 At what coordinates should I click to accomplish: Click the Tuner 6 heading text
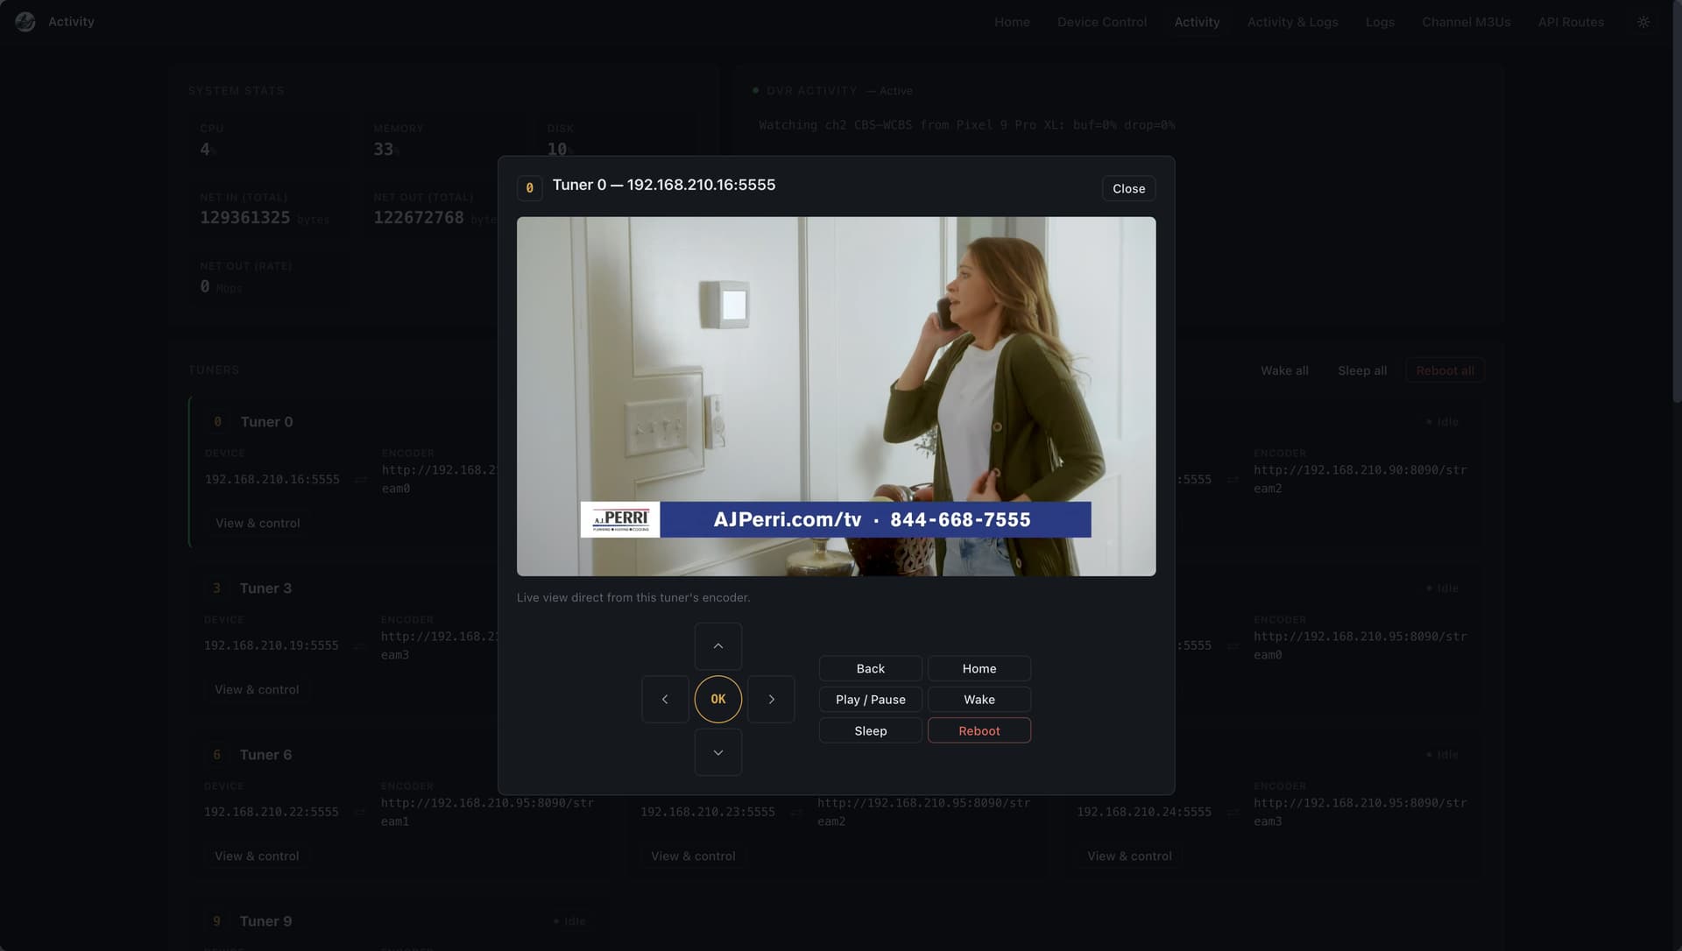pyautogui.click(x=265, y=754)
